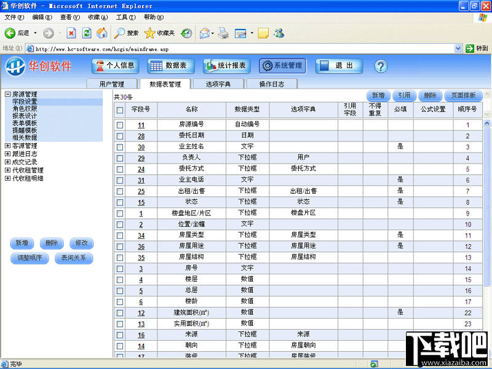The height and width of the screenshot is (369, 492).
Task: Print page with printer icon
Action: tap(223, 33)
